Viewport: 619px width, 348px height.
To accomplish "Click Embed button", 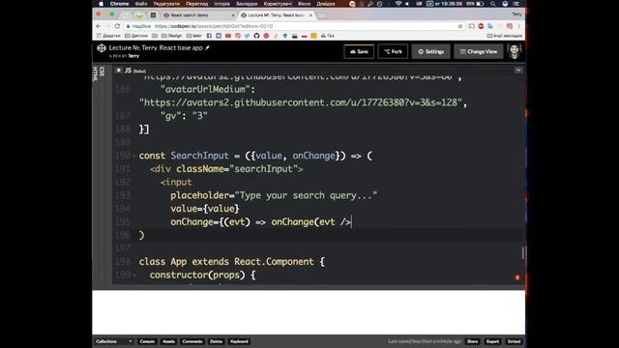I will pos(514,341).
